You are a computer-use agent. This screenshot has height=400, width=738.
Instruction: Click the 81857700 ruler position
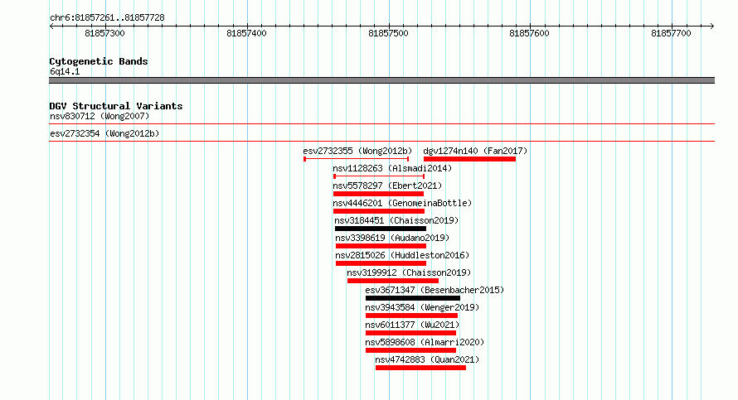[x=671, y=33]
